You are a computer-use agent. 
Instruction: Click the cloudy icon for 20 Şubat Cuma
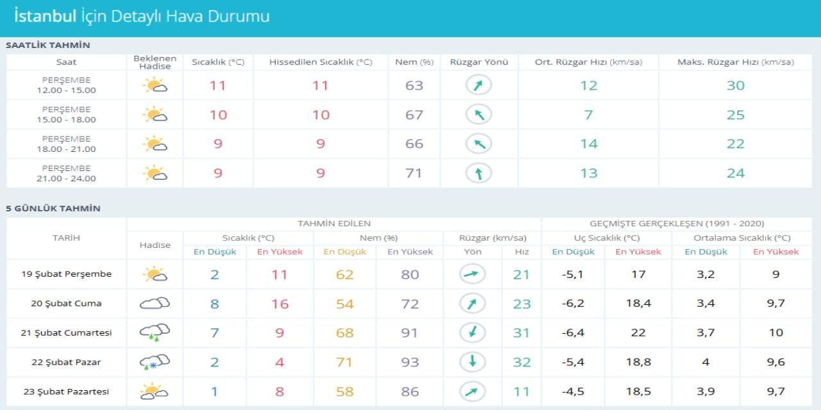[155, 304]
